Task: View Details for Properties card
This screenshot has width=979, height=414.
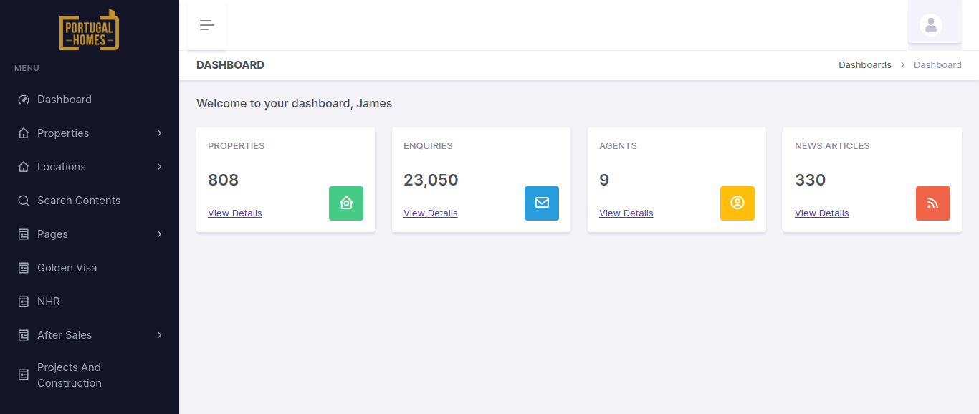Action: click(234, 213)
